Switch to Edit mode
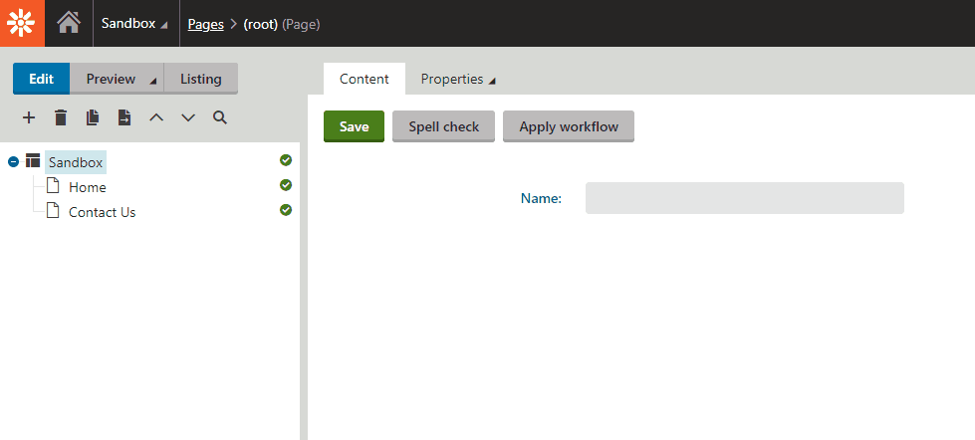 [42, 79]
